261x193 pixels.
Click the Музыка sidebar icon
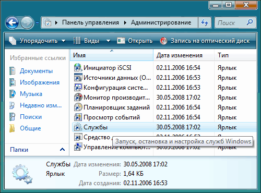12,94
